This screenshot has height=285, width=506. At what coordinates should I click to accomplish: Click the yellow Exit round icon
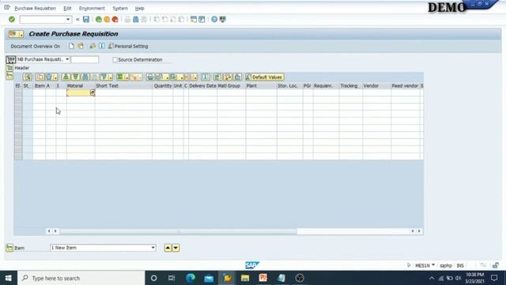[107, 19]
